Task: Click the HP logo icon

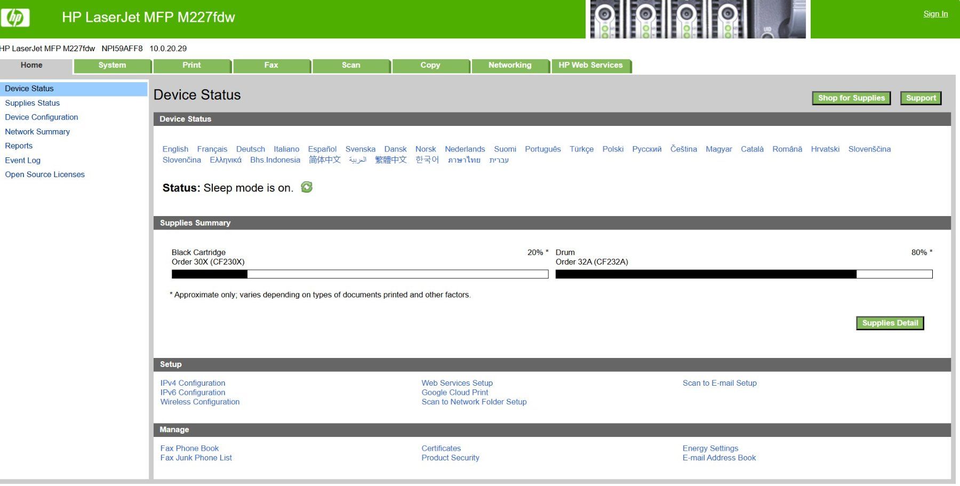Action: coord(15,18)
